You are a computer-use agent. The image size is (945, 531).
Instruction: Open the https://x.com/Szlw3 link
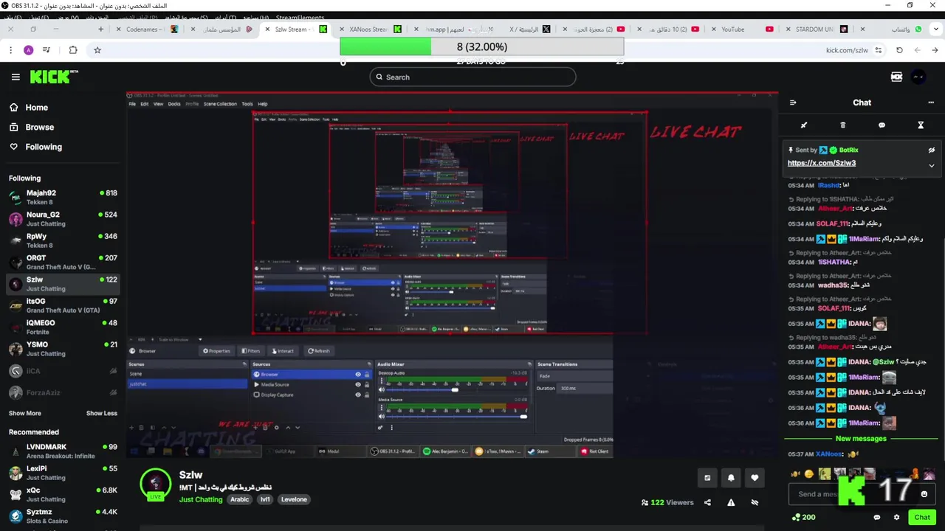[822, 163]
